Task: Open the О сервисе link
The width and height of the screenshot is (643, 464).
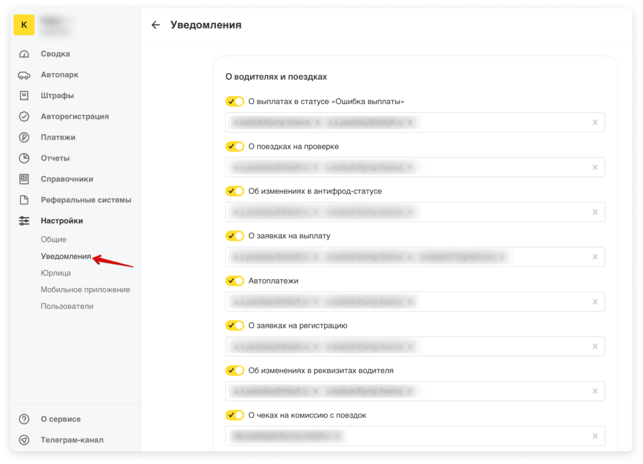Action: pos(61,419)
